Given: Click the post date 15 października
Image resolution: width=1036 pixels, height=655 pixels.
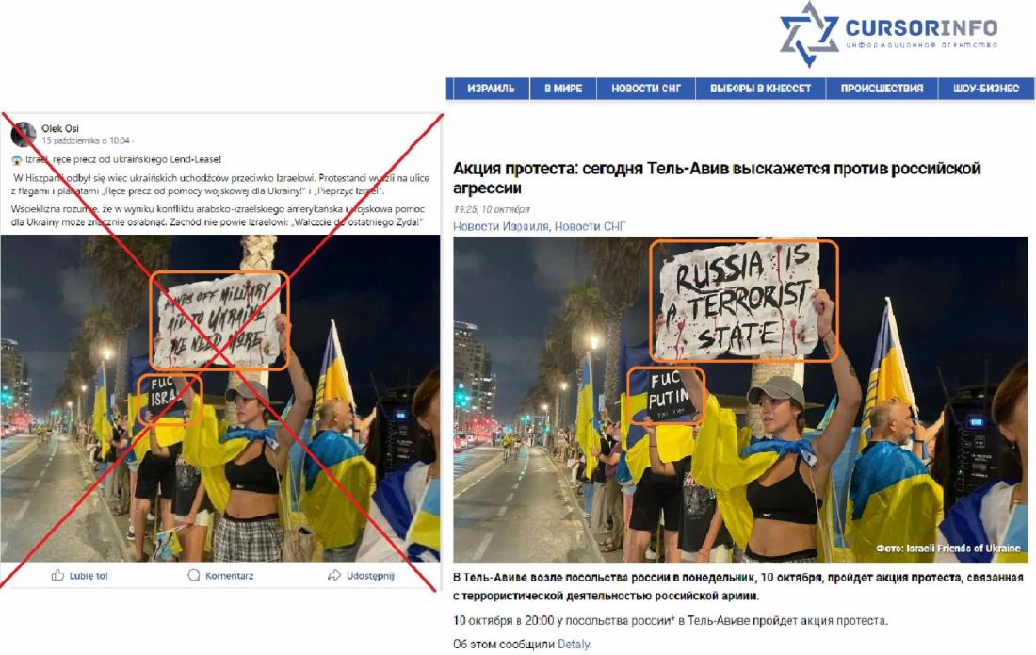Looking at the screenshot, I should pyautogui.click(x=70, y=140).
